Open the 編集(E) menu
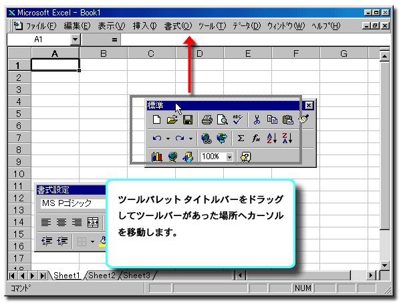Screen dimensions: 401x305 (77, 25)
